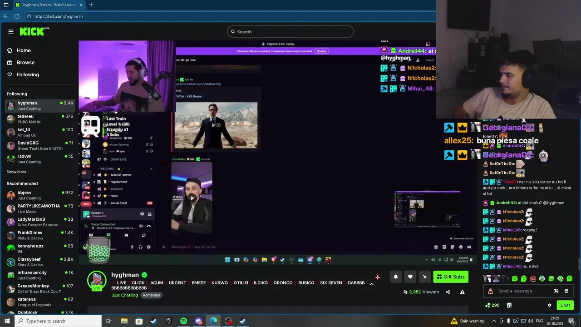Open Discord from the taskbar
581x327 pixels.
click(x=198, y=321)
